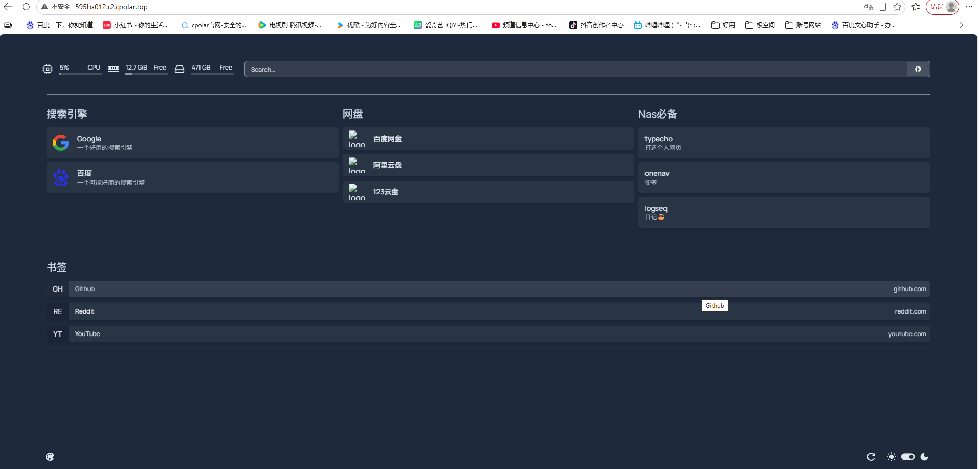Open the browser profile 错误 button
This screenshot has height=469, width=979.
[x=942, y=7]
